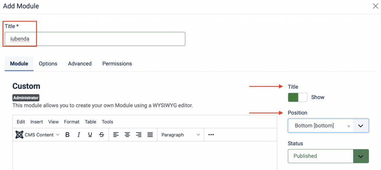Open the CMS Content dropdown

point(38,135)
